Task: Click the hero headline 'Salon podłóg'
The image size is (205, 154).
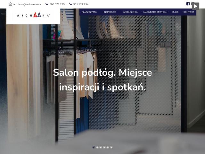Action: point(85,73)
